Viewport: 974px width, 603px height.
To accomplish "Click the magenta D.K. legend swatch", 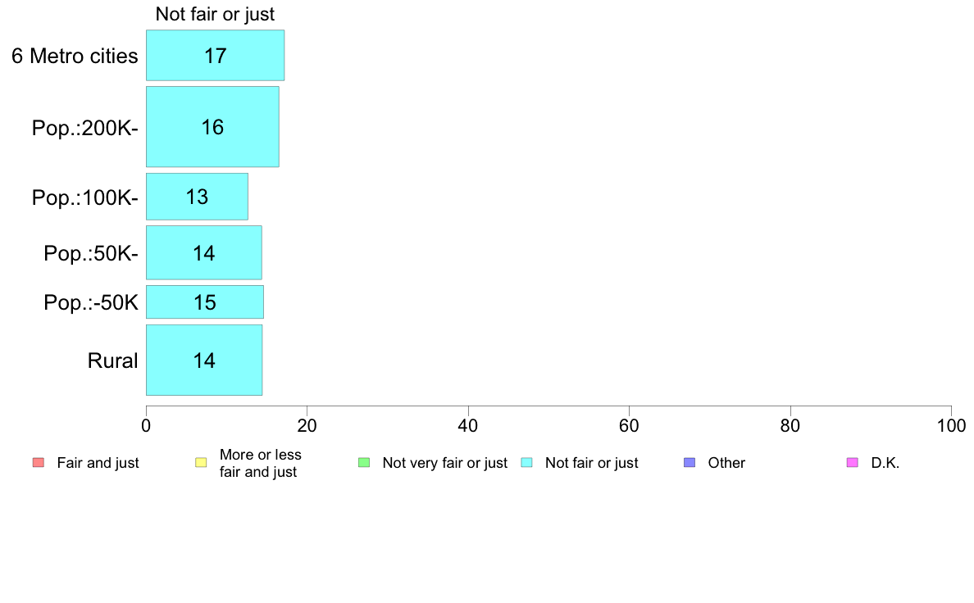I will [x=853, y=463].
